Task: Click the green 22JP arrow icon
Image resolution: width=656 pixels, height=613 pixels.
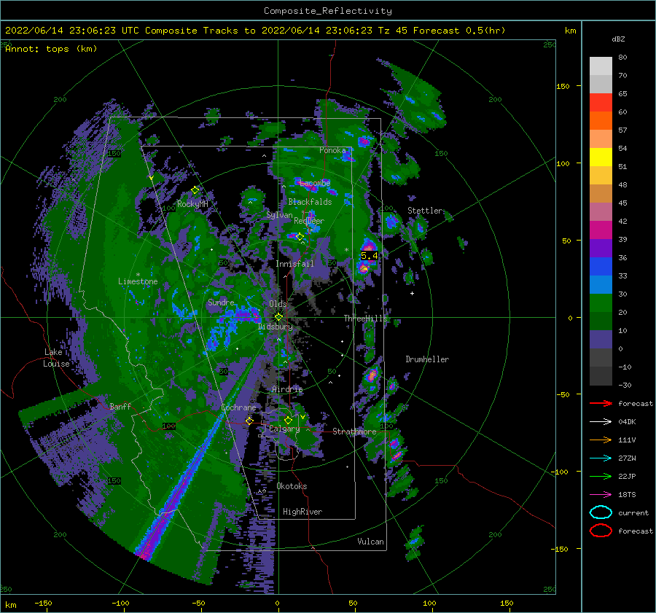Action: pyautogui.click(x=601, y=476)
